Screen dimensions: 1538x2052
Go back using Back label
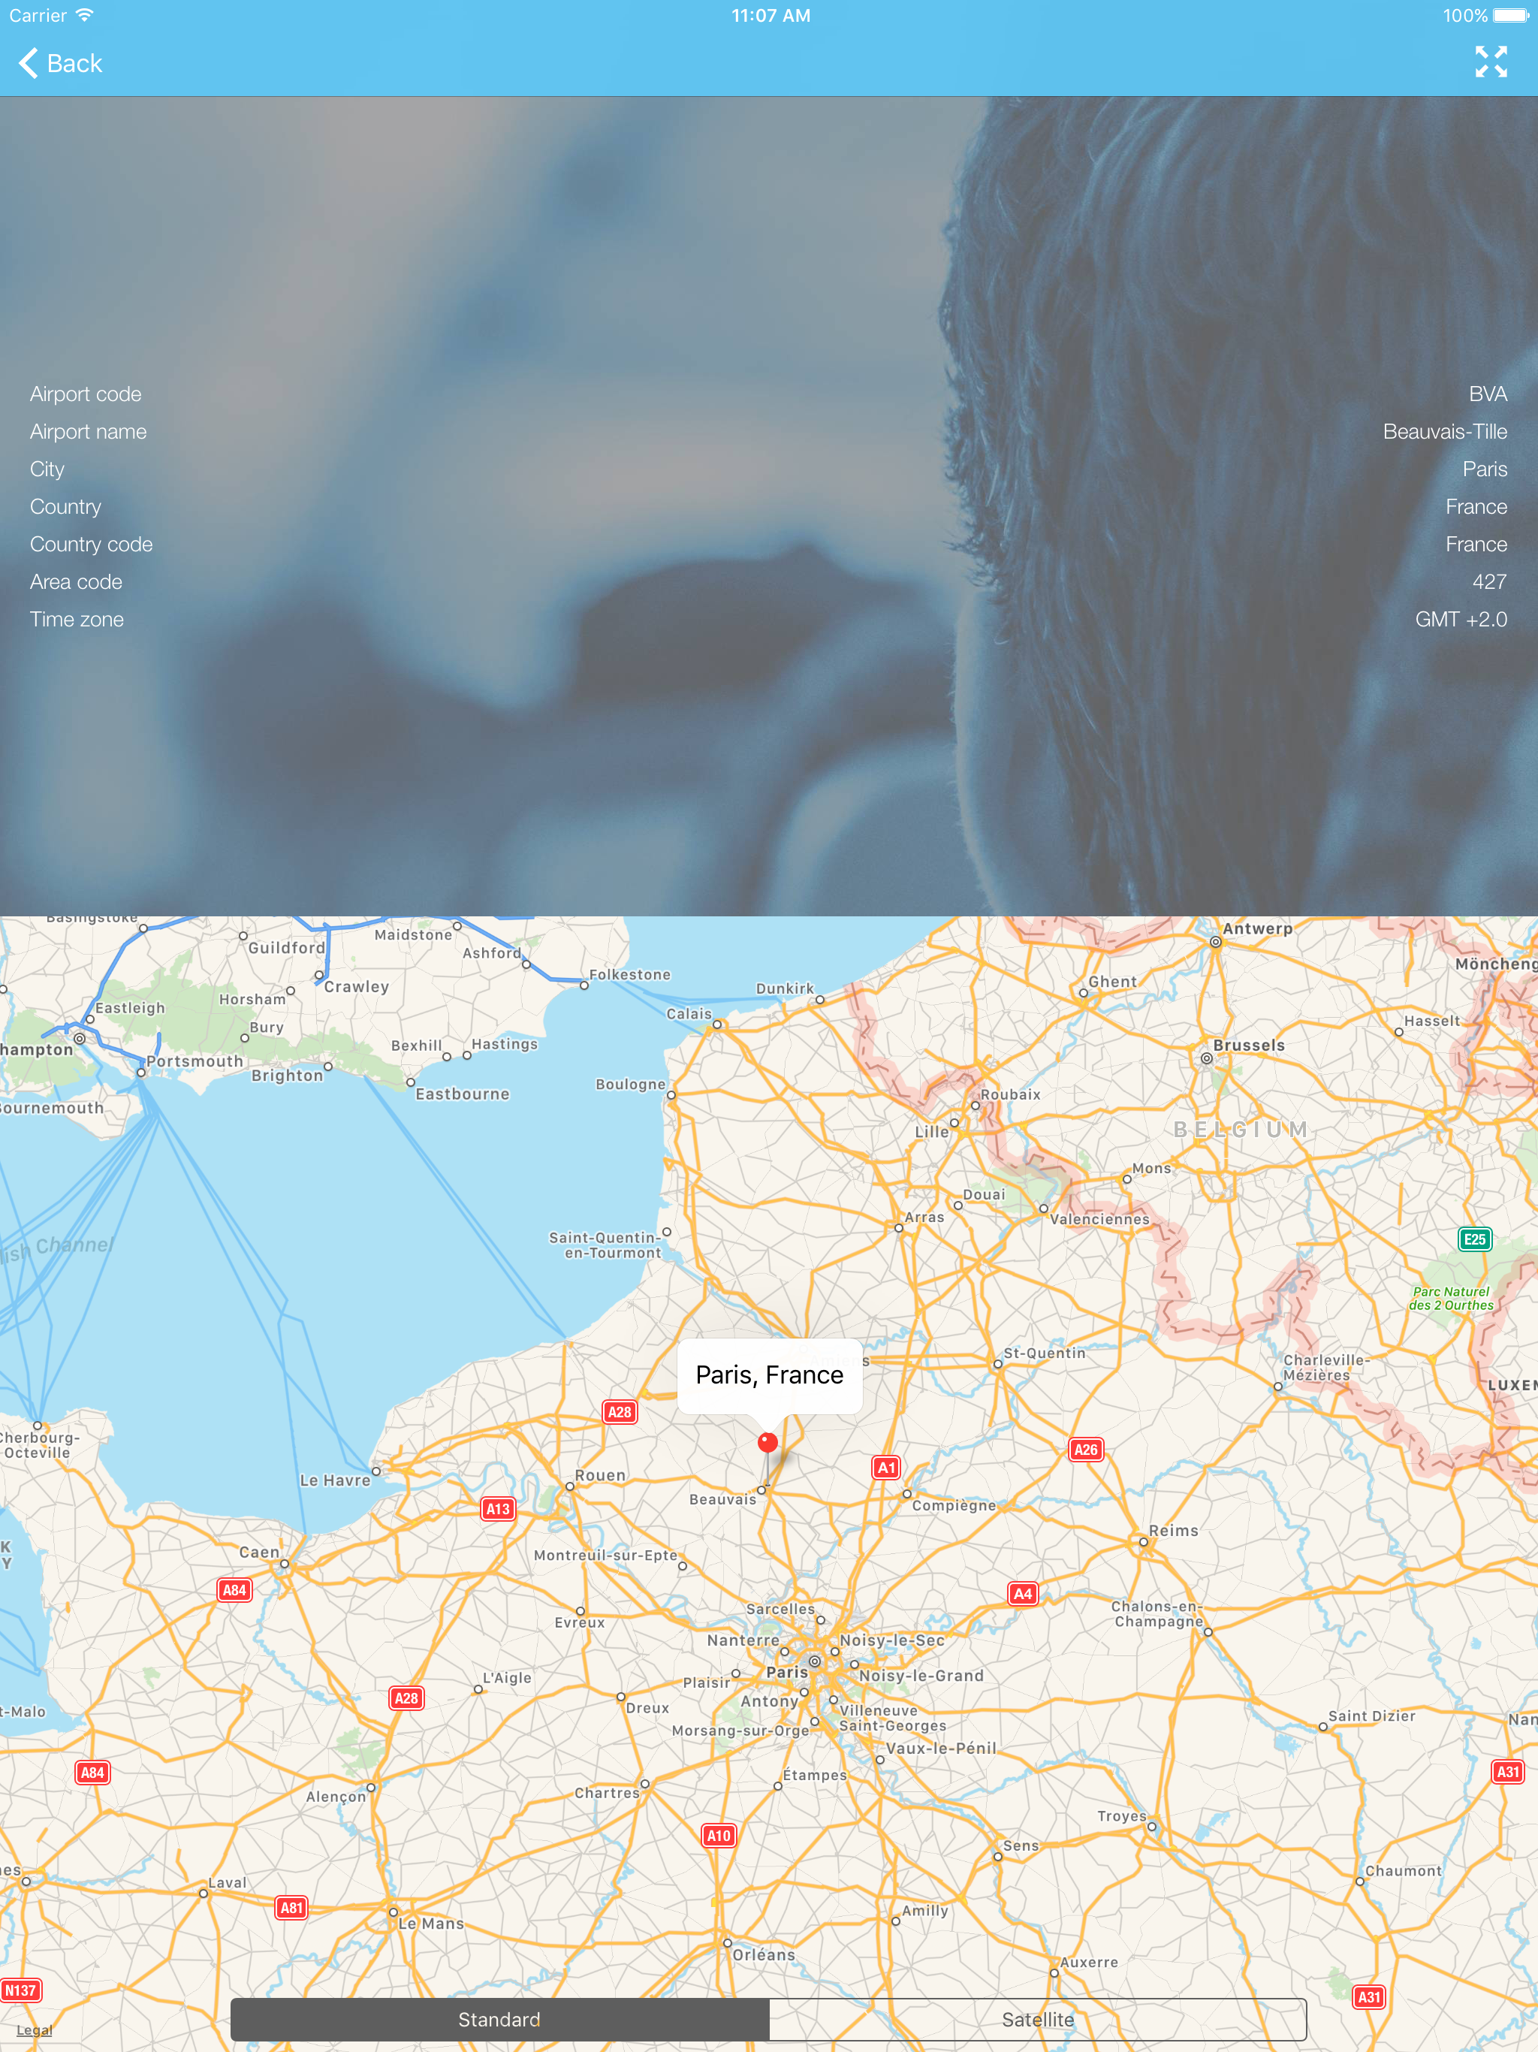[x=74, y=63]
